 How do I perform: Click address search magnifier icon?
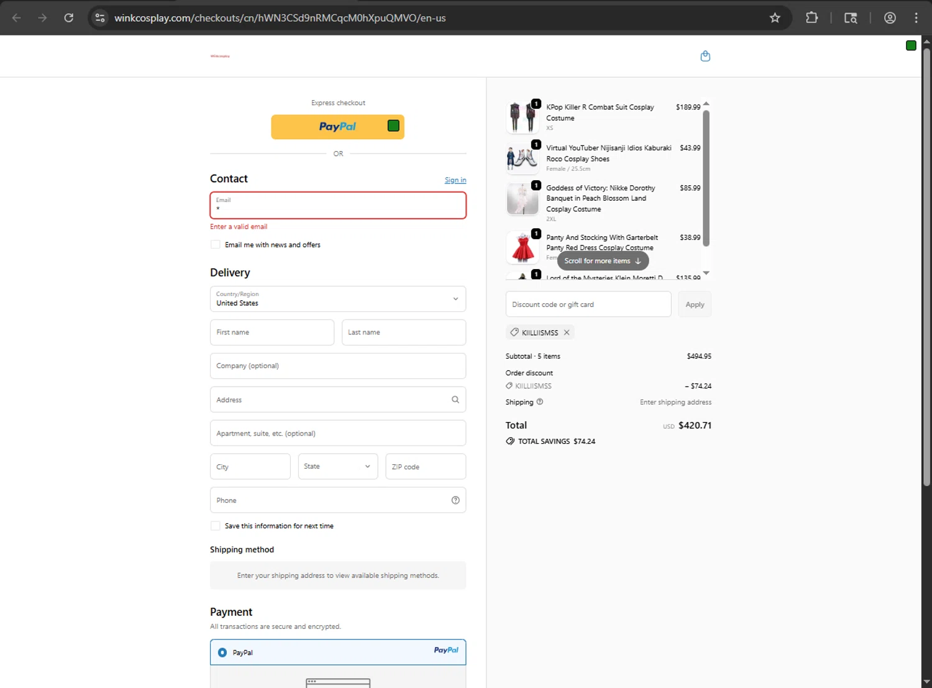point(455,400)
